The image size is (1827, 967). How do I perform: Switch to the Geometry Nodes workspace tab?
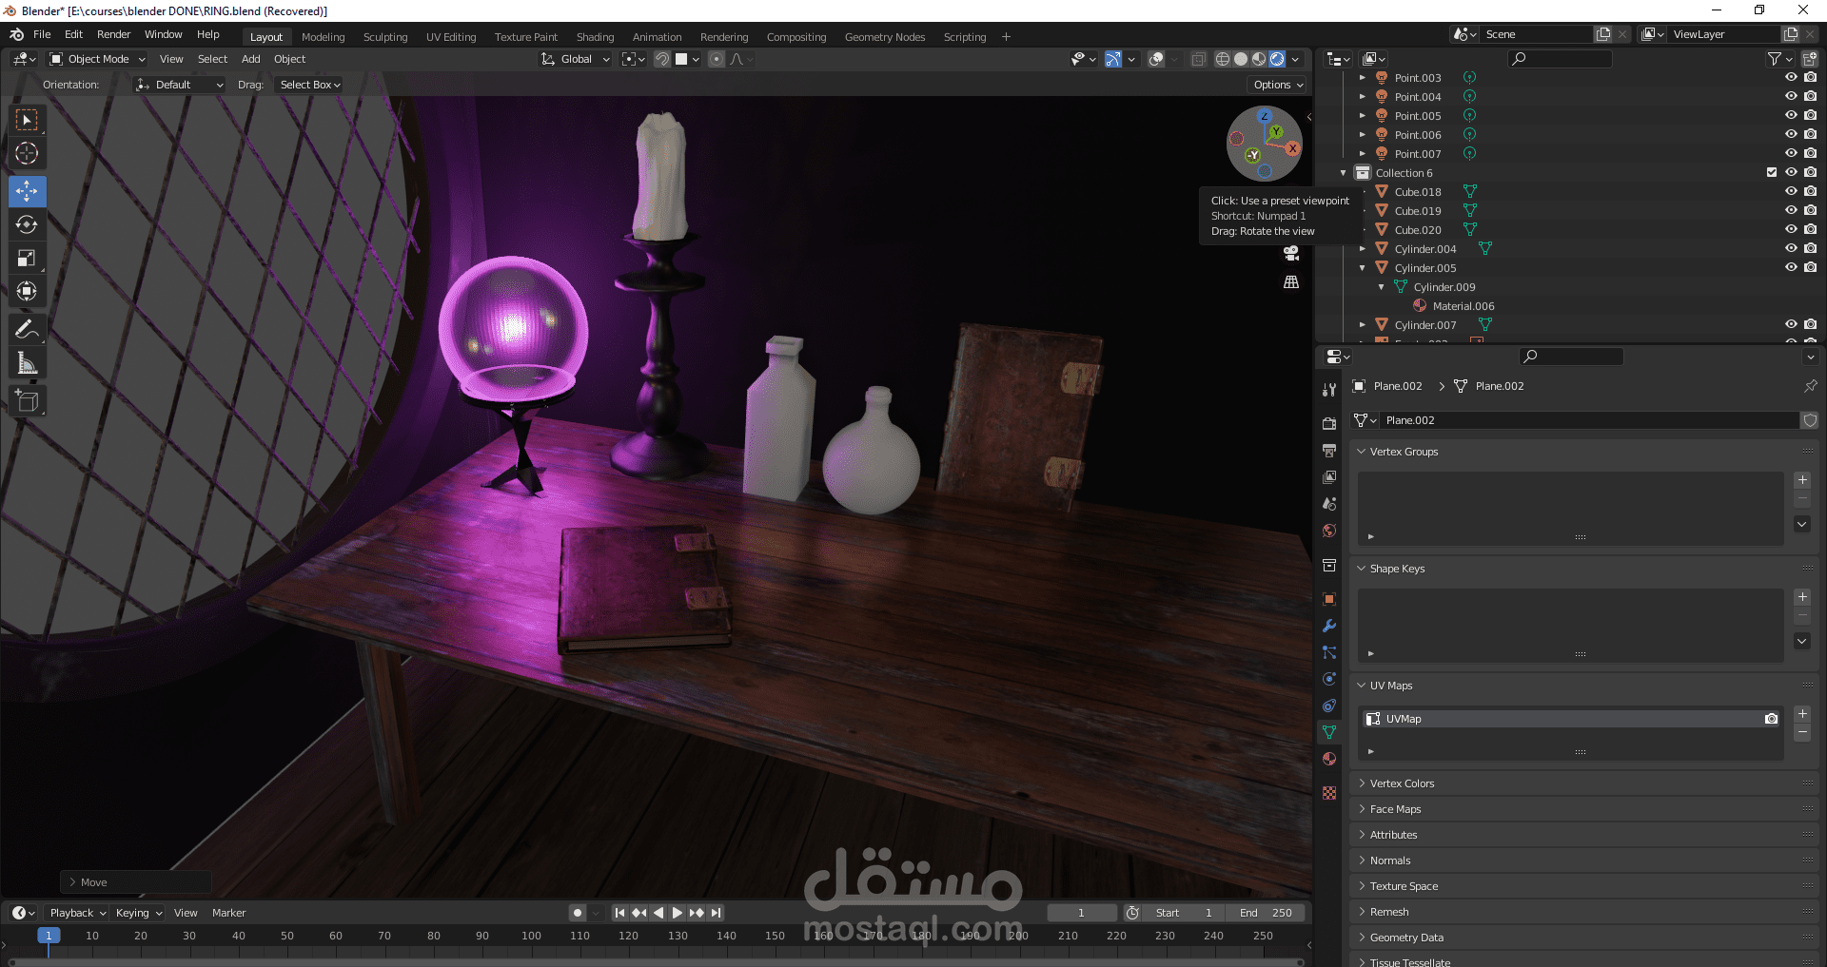pos(885,37)
